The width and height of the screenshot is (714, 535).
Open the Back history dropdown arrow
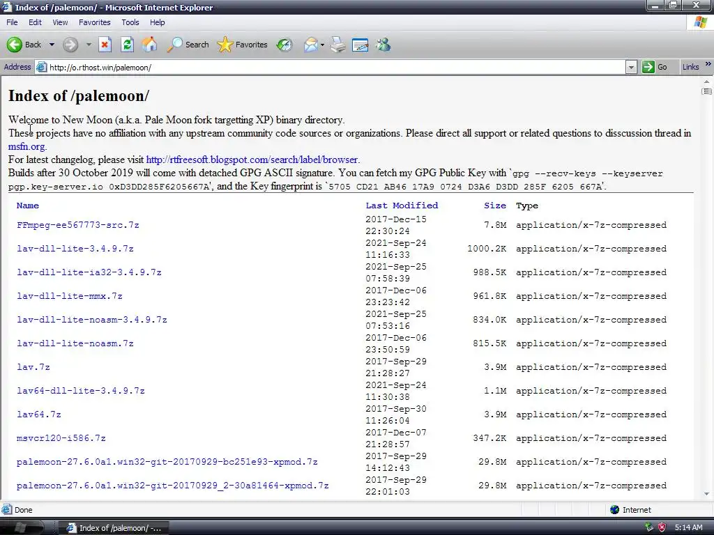point(52,45)
